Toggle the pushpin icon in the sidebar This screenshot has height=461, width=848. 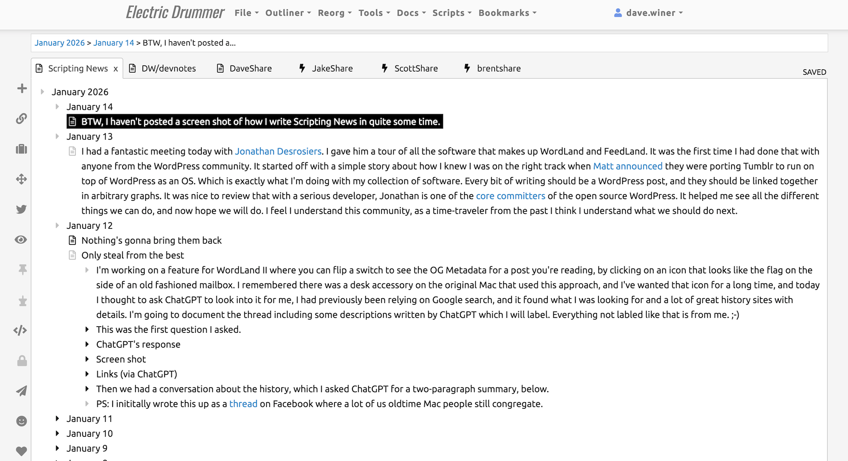pyautogui.click(x=23, y=270)
